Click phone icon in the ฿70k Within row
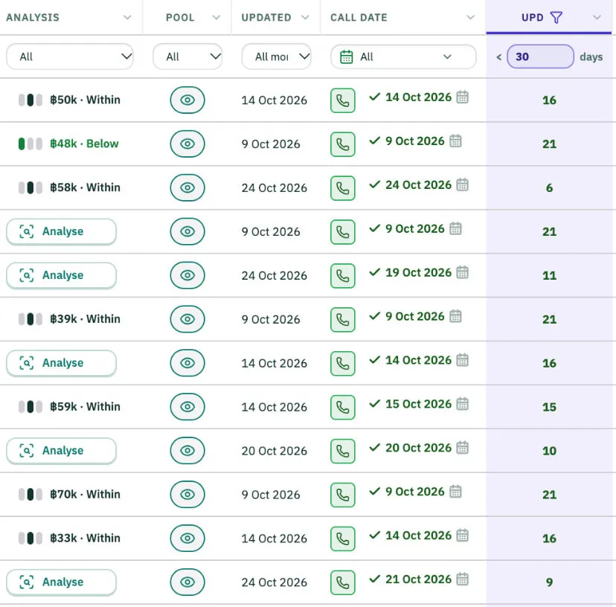616x607 pixels. 342,495
